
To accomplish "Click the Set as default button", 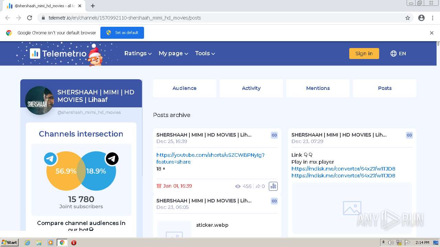I will tap(122, 33).
